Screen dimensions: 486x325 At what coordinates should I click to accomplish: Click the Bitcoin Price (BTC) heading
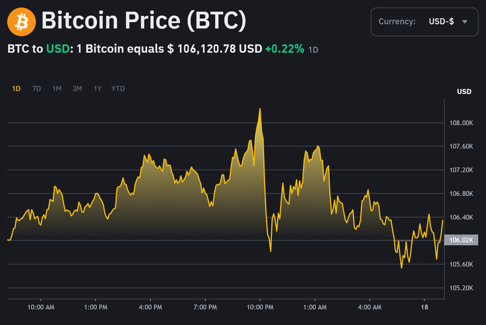(x=143, y=22)
